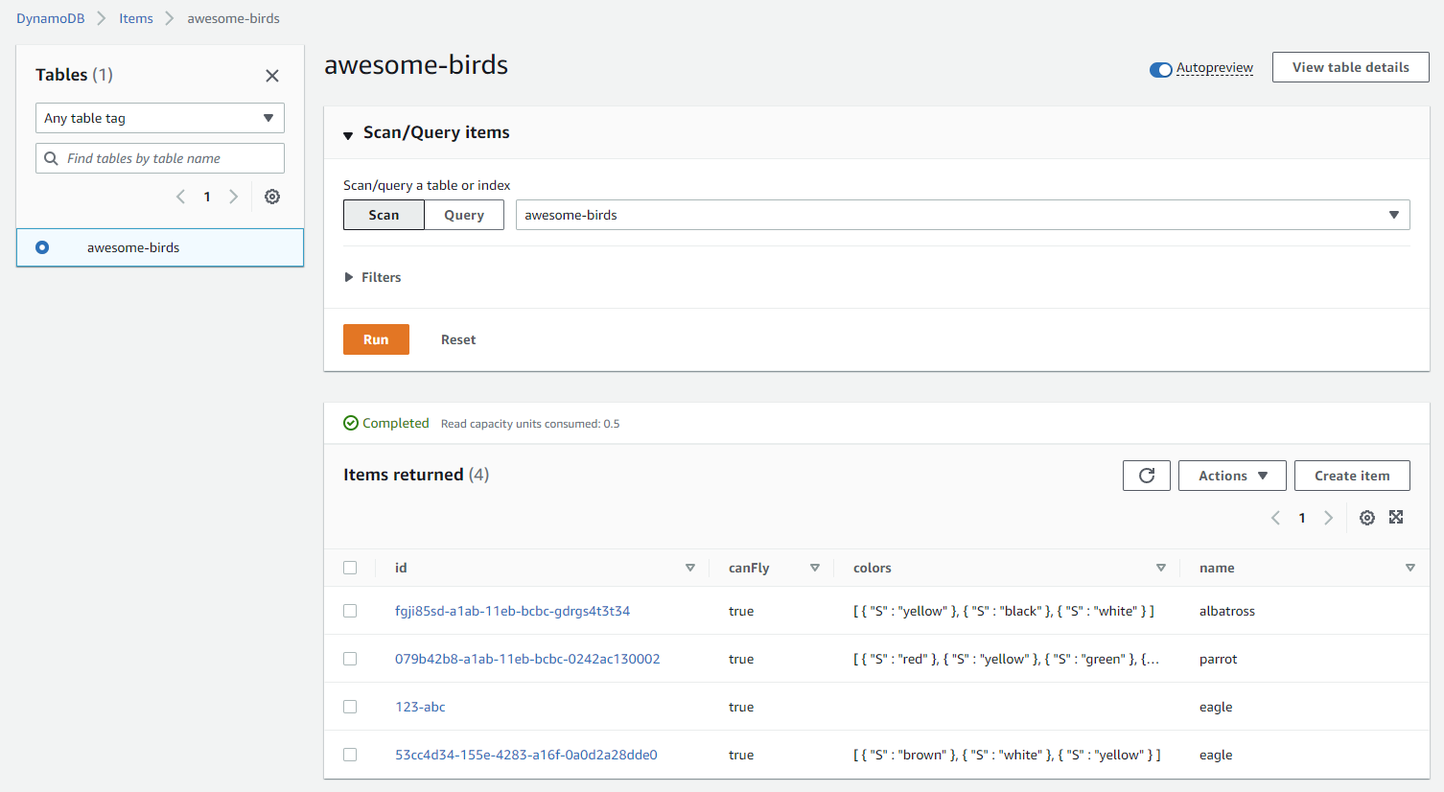Click the Reset button
The image size is (1444, 792).
(x=458, y=339)
